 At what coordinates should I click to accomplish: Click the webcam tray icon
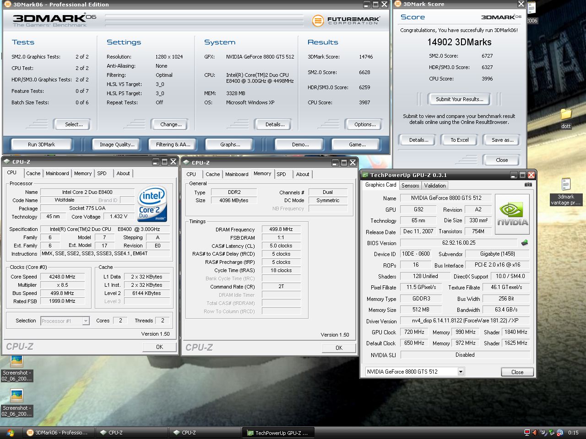click(543, 433)
